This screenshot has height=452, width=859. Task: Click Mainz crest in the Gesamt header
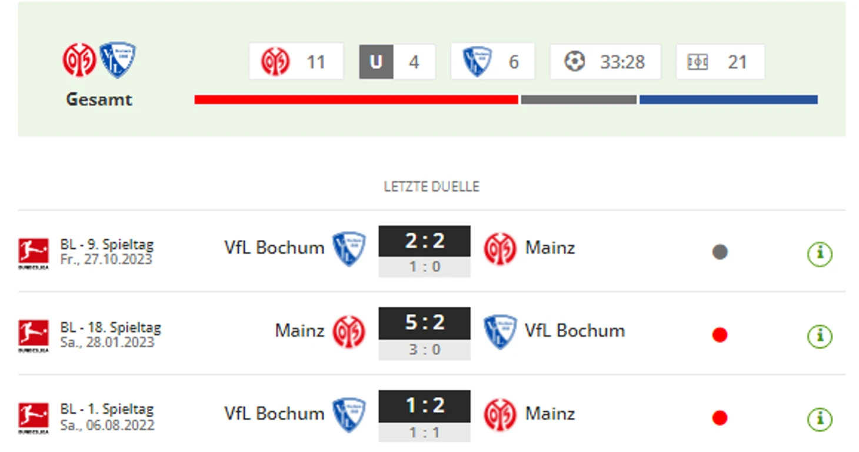tap(79, 60)
